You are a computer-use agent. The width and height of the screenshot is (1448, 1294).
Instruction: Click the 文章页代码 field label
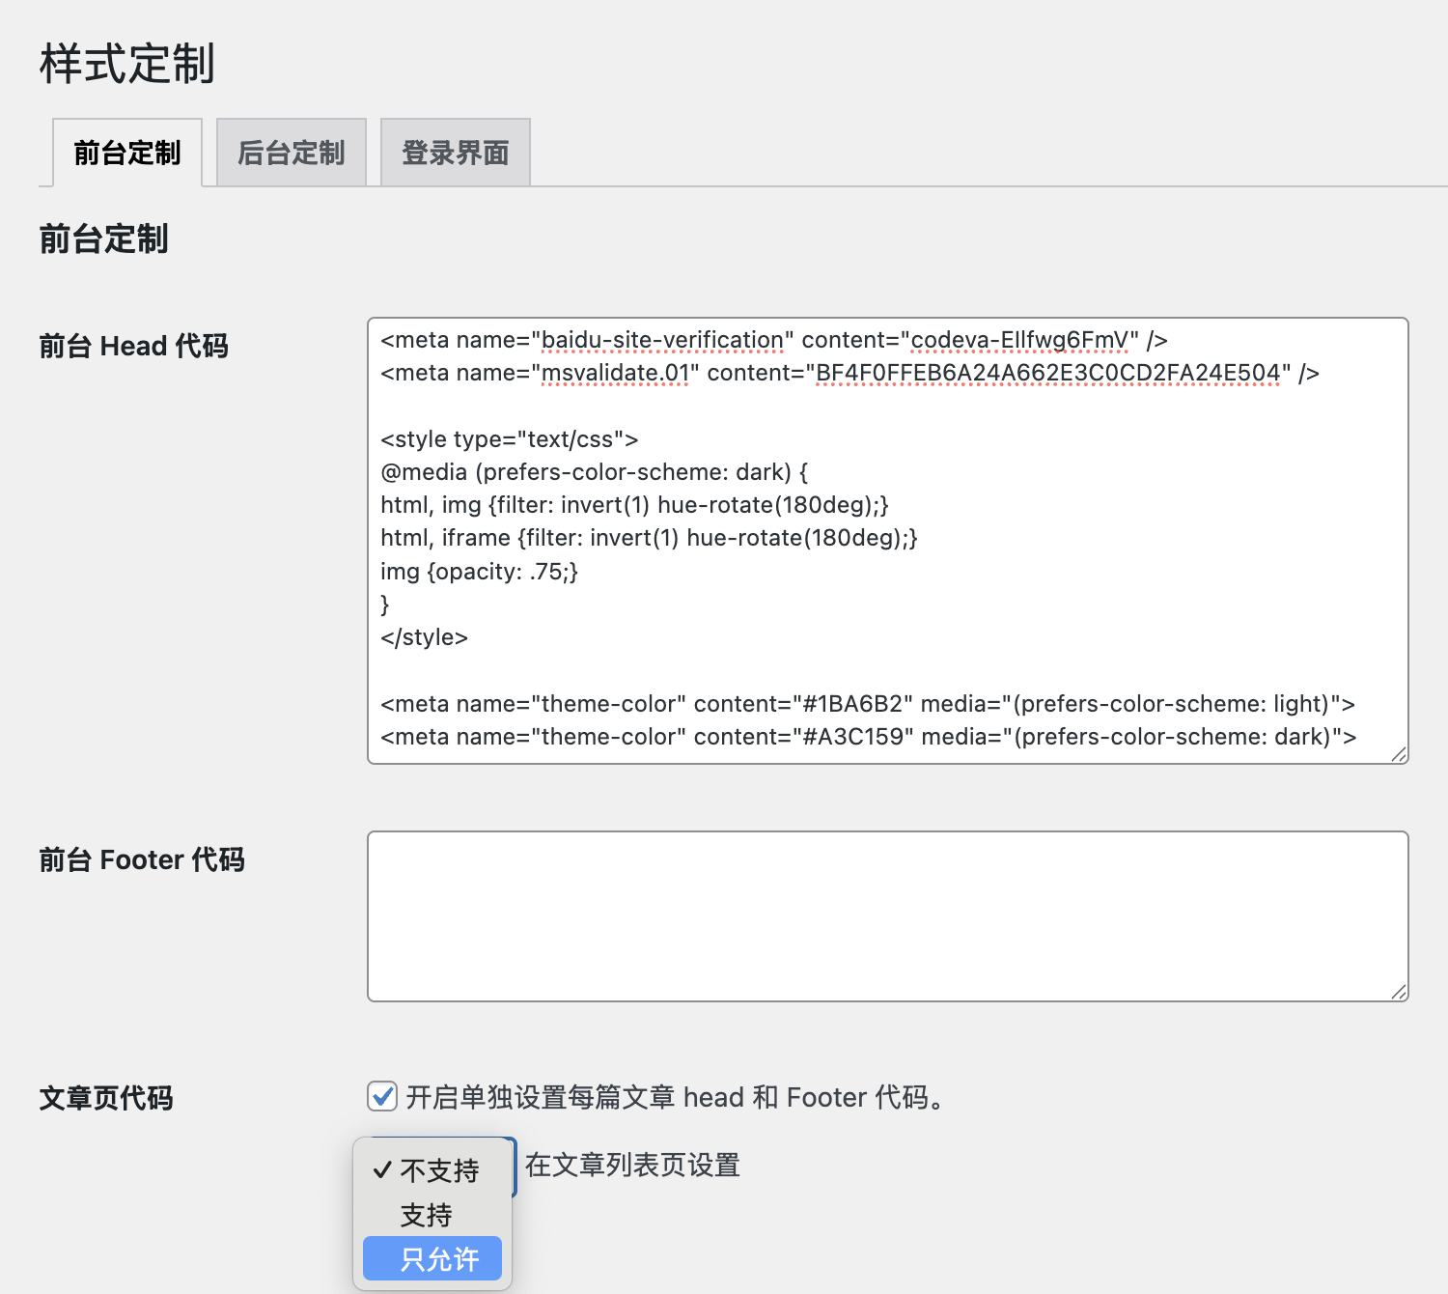(x=106, y=1098)
